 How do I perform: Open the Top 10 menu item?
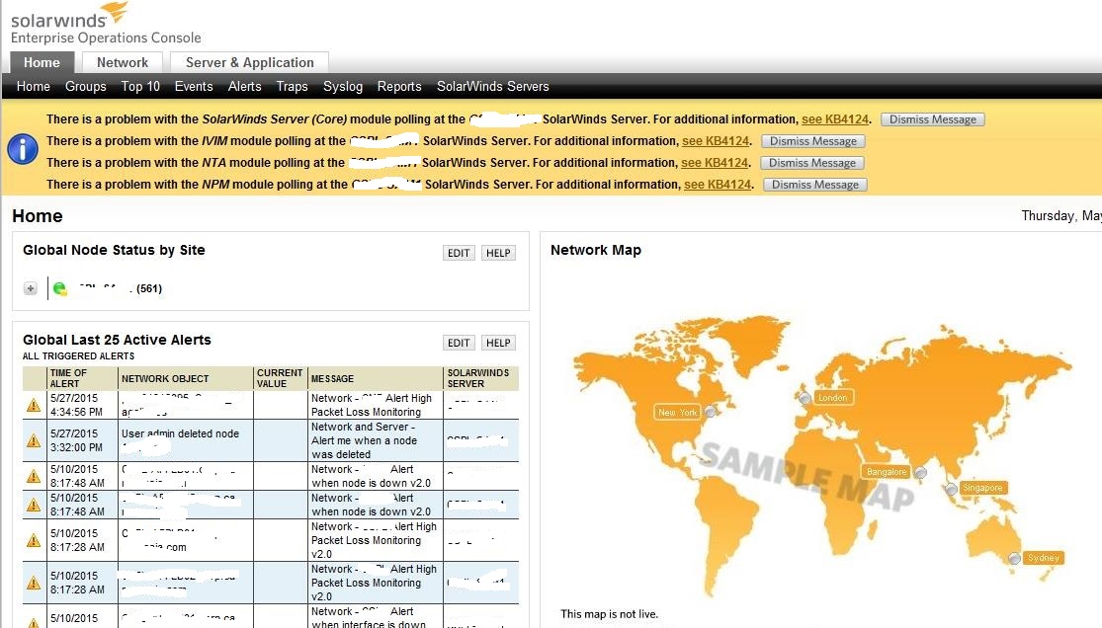point(140,87)
